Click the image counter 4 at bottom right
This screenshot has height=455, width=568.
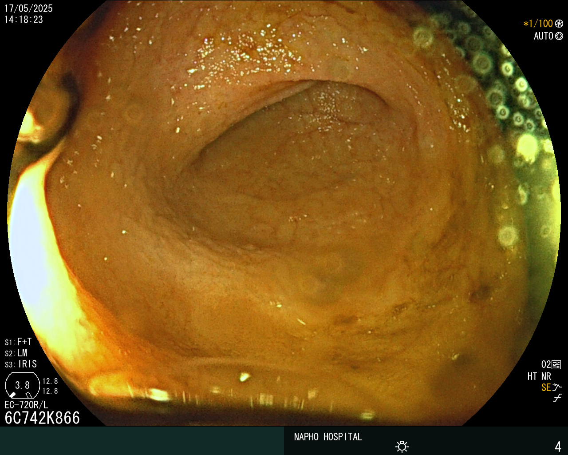tap(558, 447)
